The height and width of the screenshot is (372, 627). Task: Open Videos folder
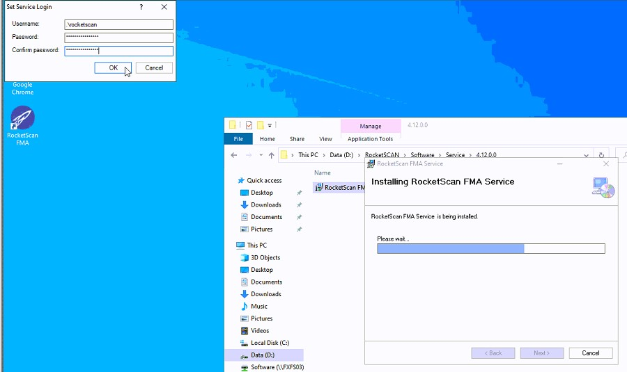point(260,331)
